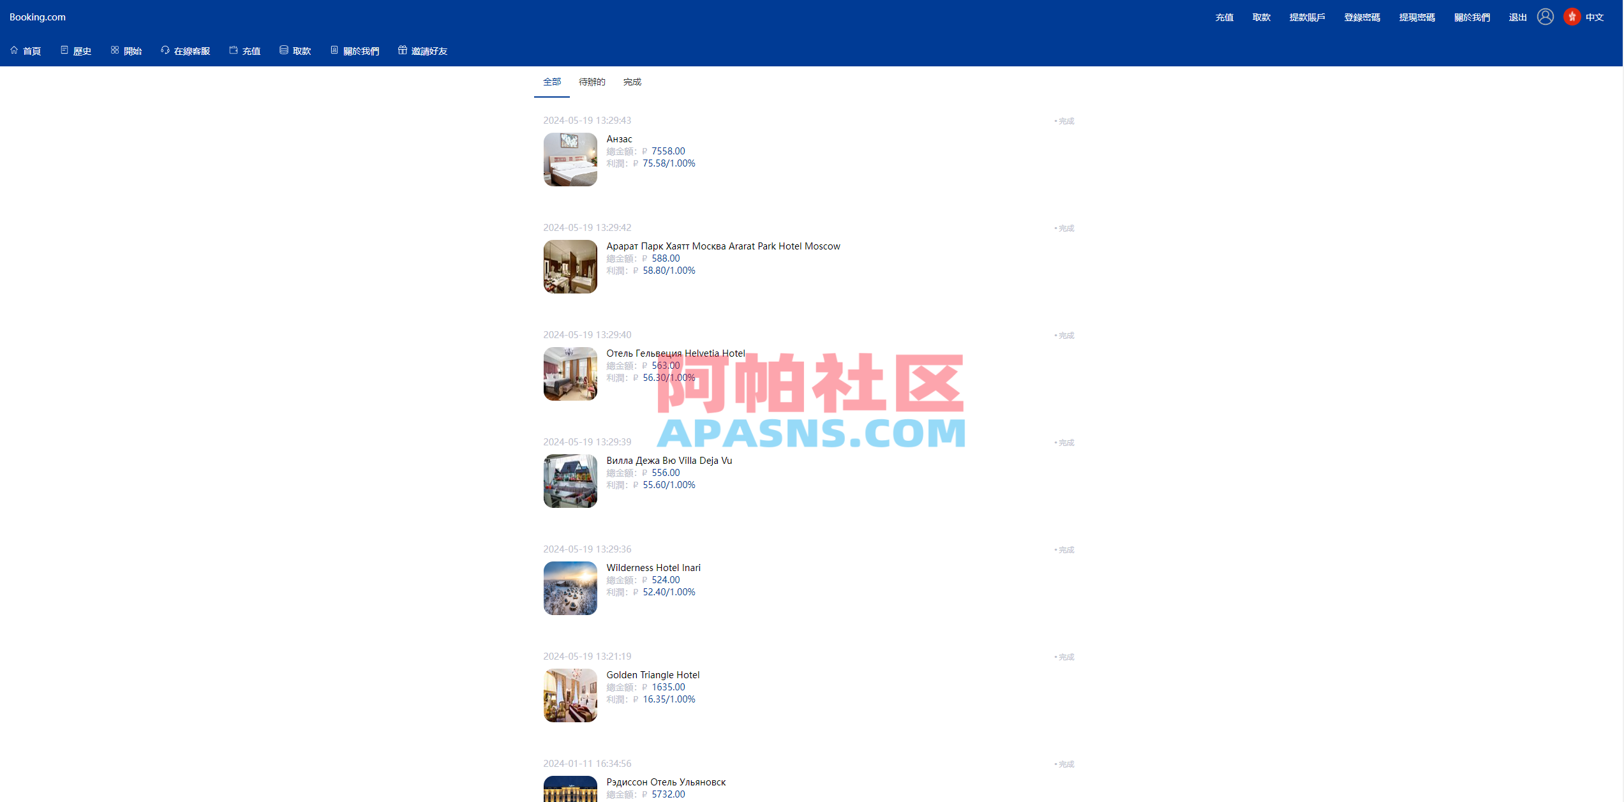Screen dimensions: 1624x802
Task: Open the Wilderness Hotel Inari listing
Action: (653, 567)
